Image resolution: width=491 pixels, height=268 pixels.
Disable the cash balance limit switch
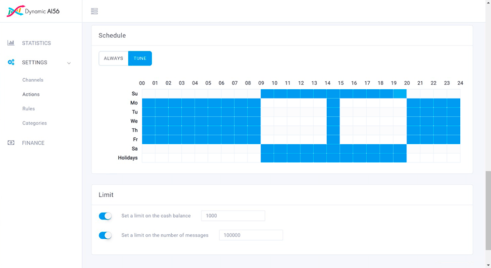pyautogui.click(x=105, y=216)
